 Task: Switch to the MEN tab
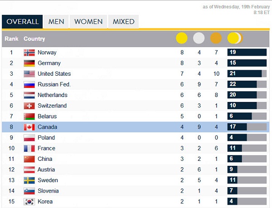click(56, 22)
